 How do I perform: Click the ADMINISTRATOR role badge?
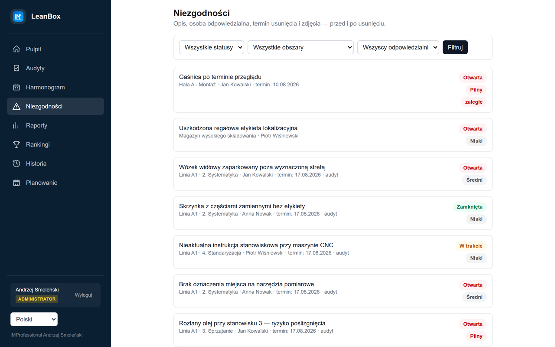37,299
